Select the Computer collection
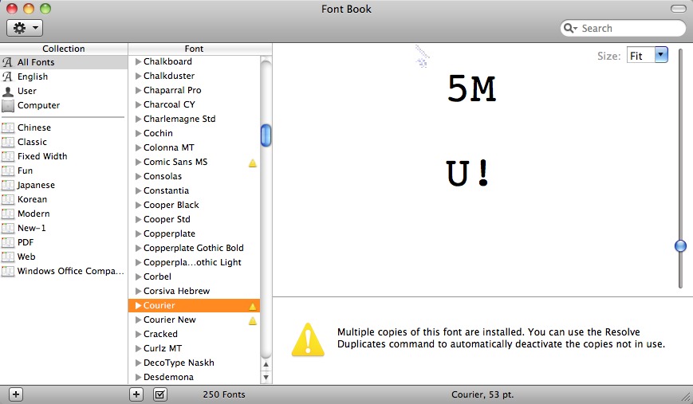 coord(64,105)
